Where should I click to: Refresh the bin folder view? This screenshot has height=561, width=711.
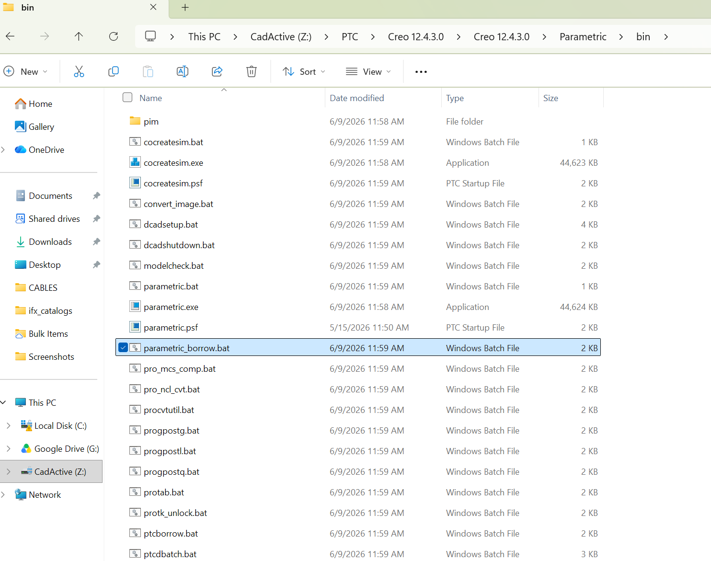pos(114,36)
